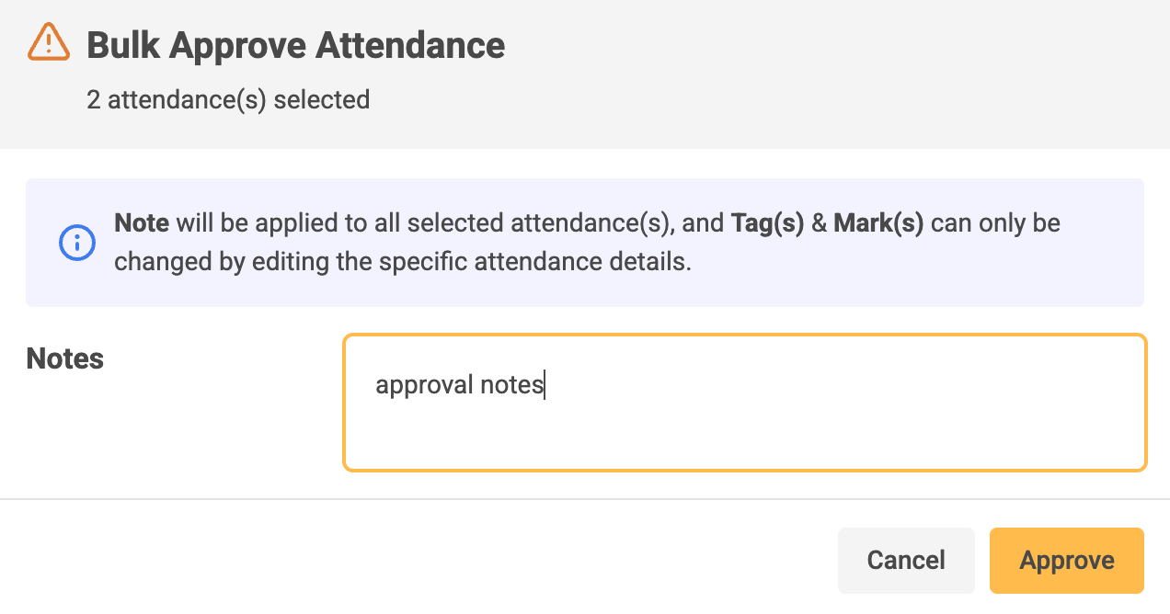Approve the selected attendances

tap(1067, 561)
